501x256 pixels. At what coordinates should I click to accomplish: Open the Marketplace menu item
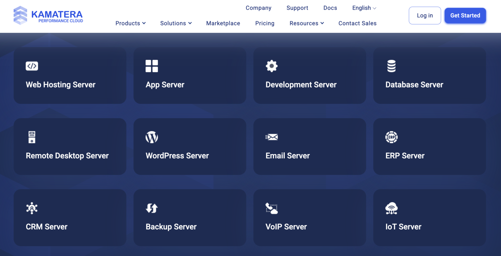pyautogui.click(x=223, y=23)
